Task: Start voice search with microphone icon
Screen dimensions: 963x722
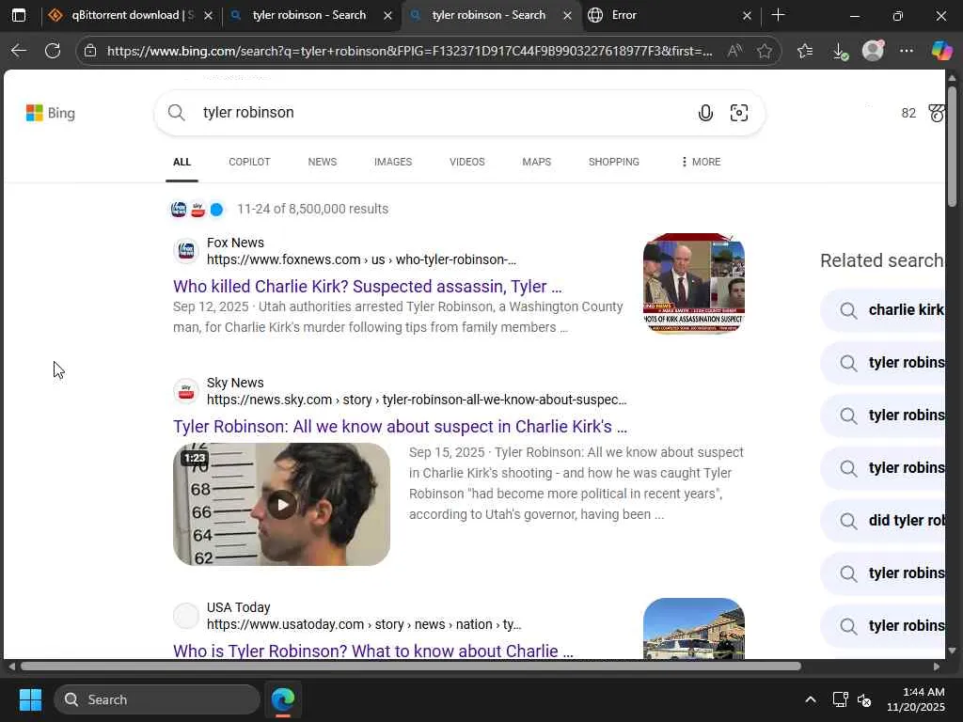Action: pyautogui.click(x=705, y=113)
